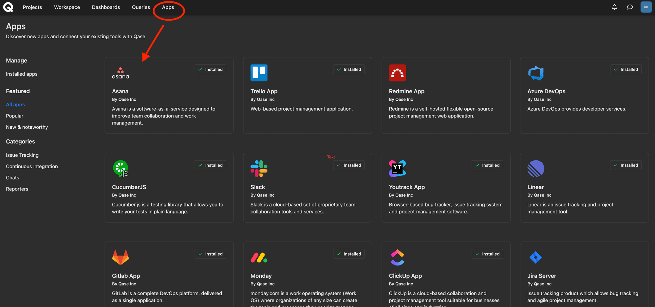655x307 pixels.
Task: Click the 'Web-based project management application.' description
Action: 302,109
